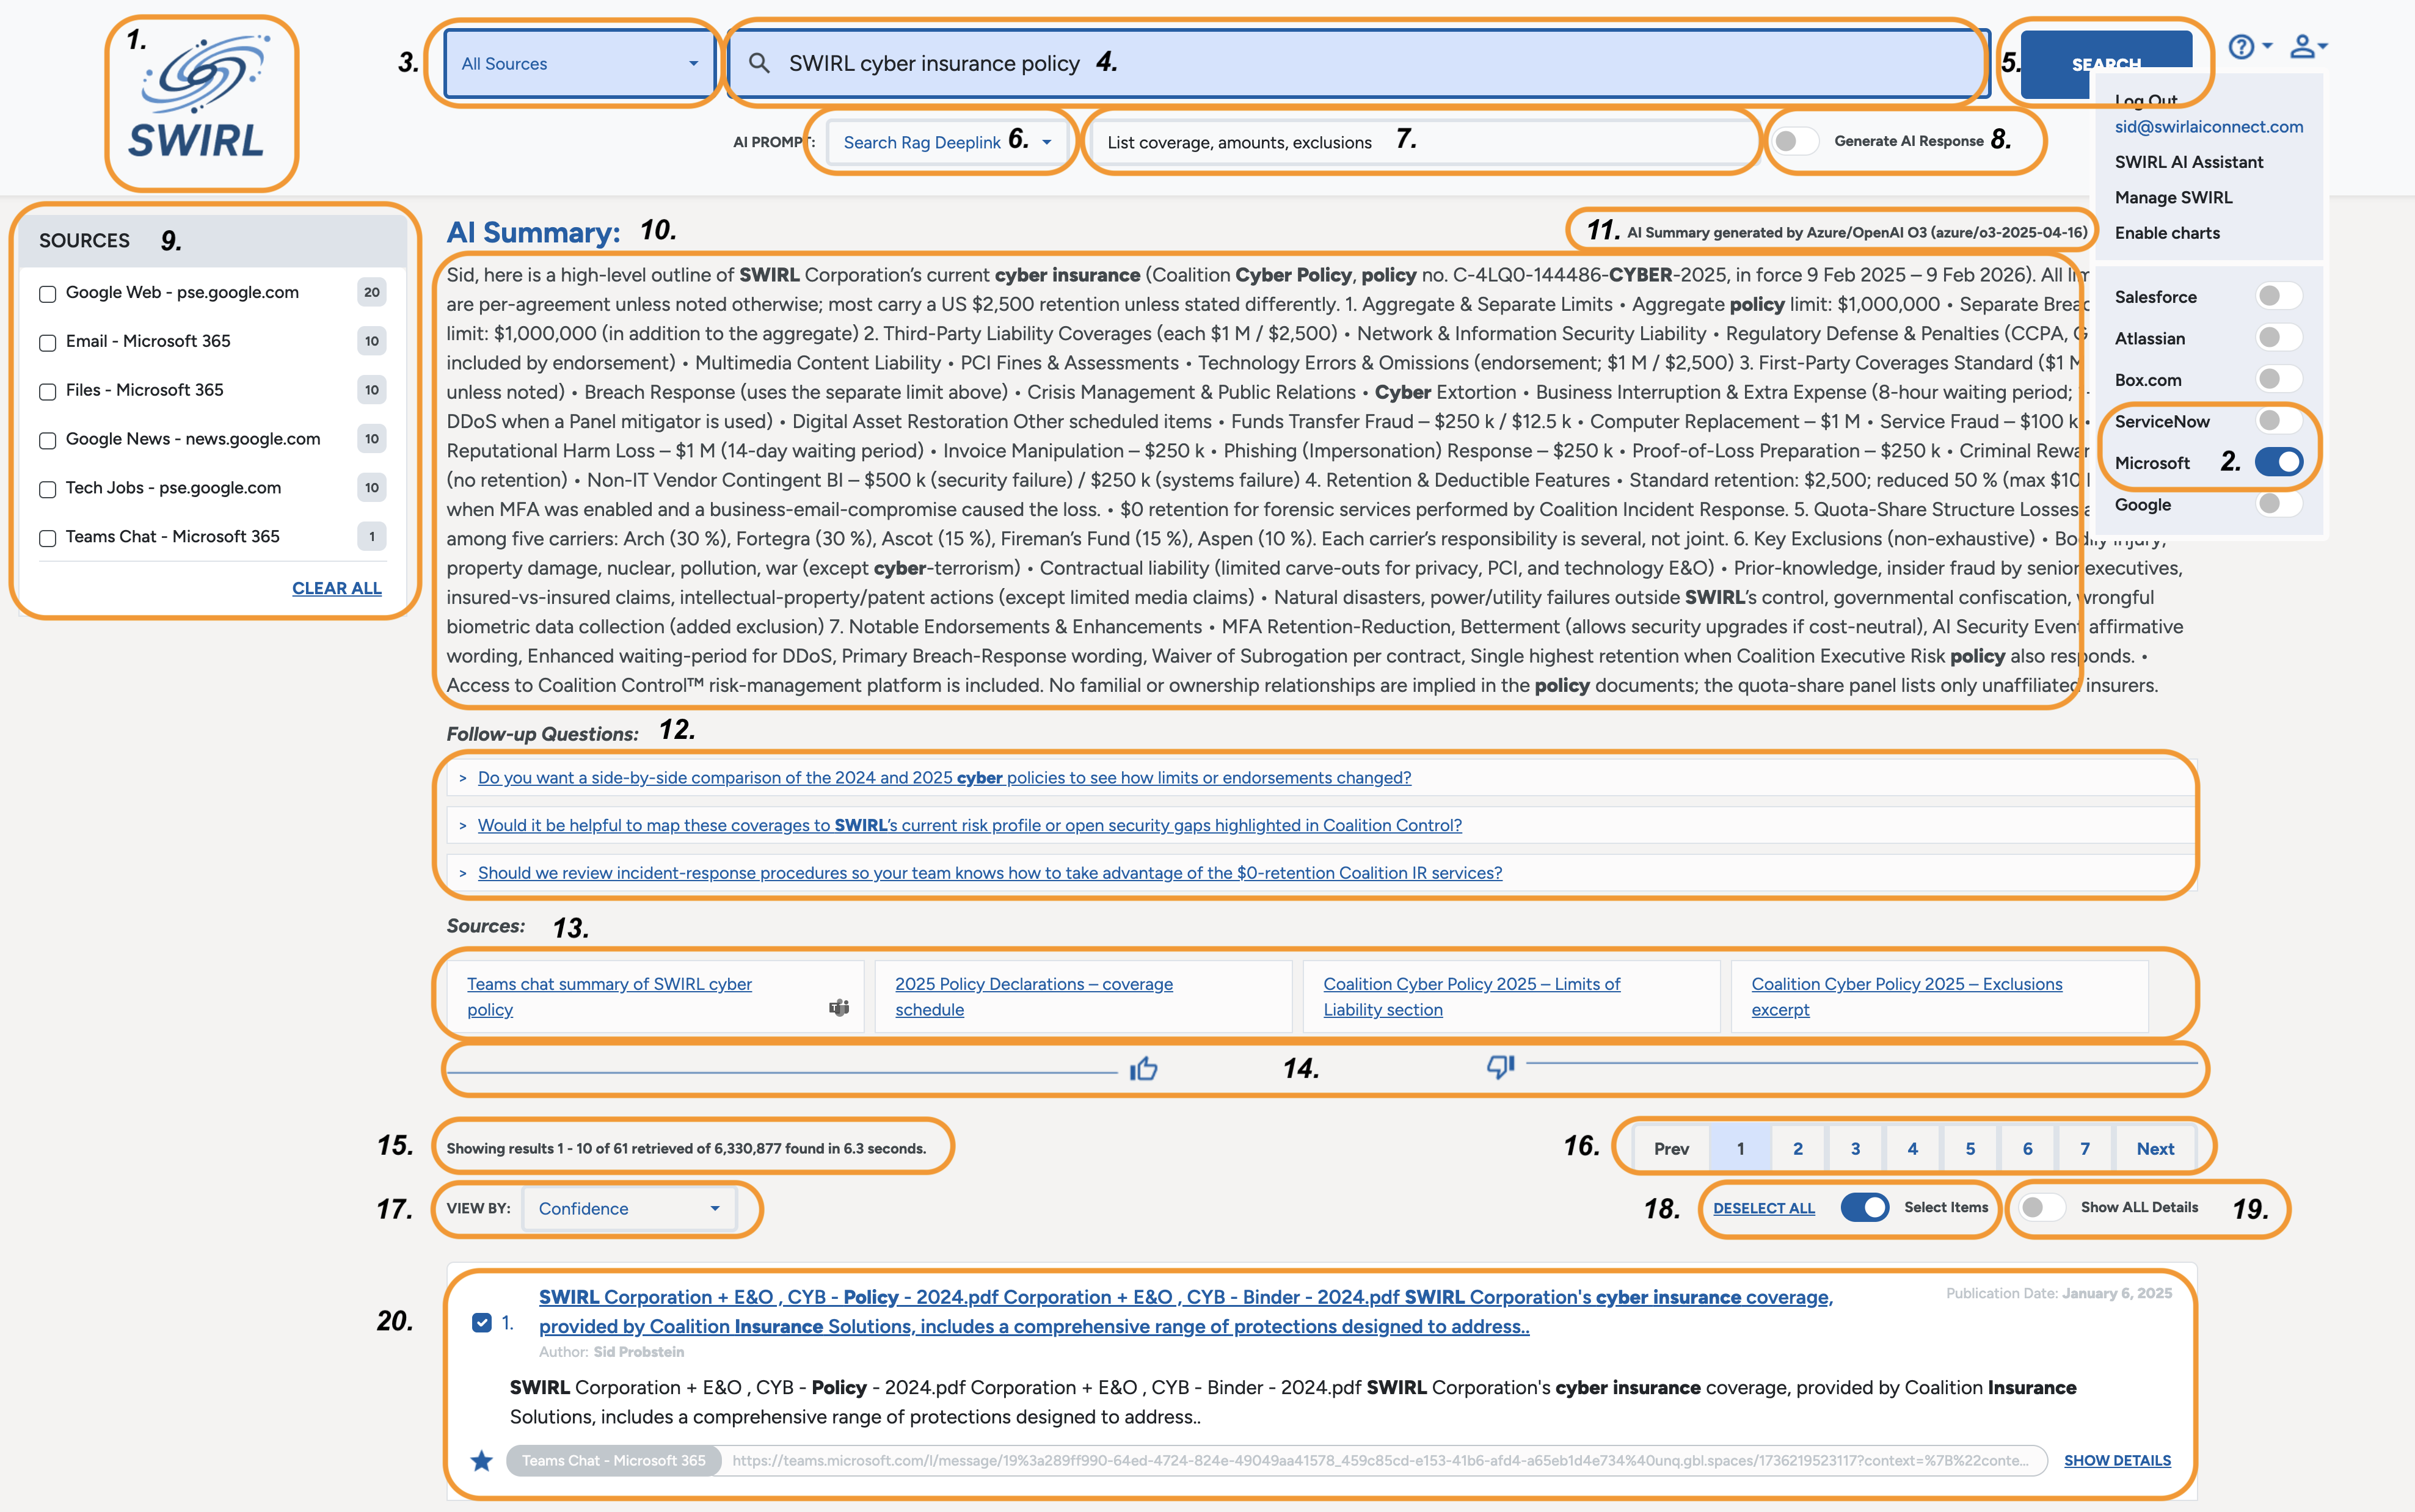
Task: Click the Teams icon on chat summary source
Action: pos(839,1007)
